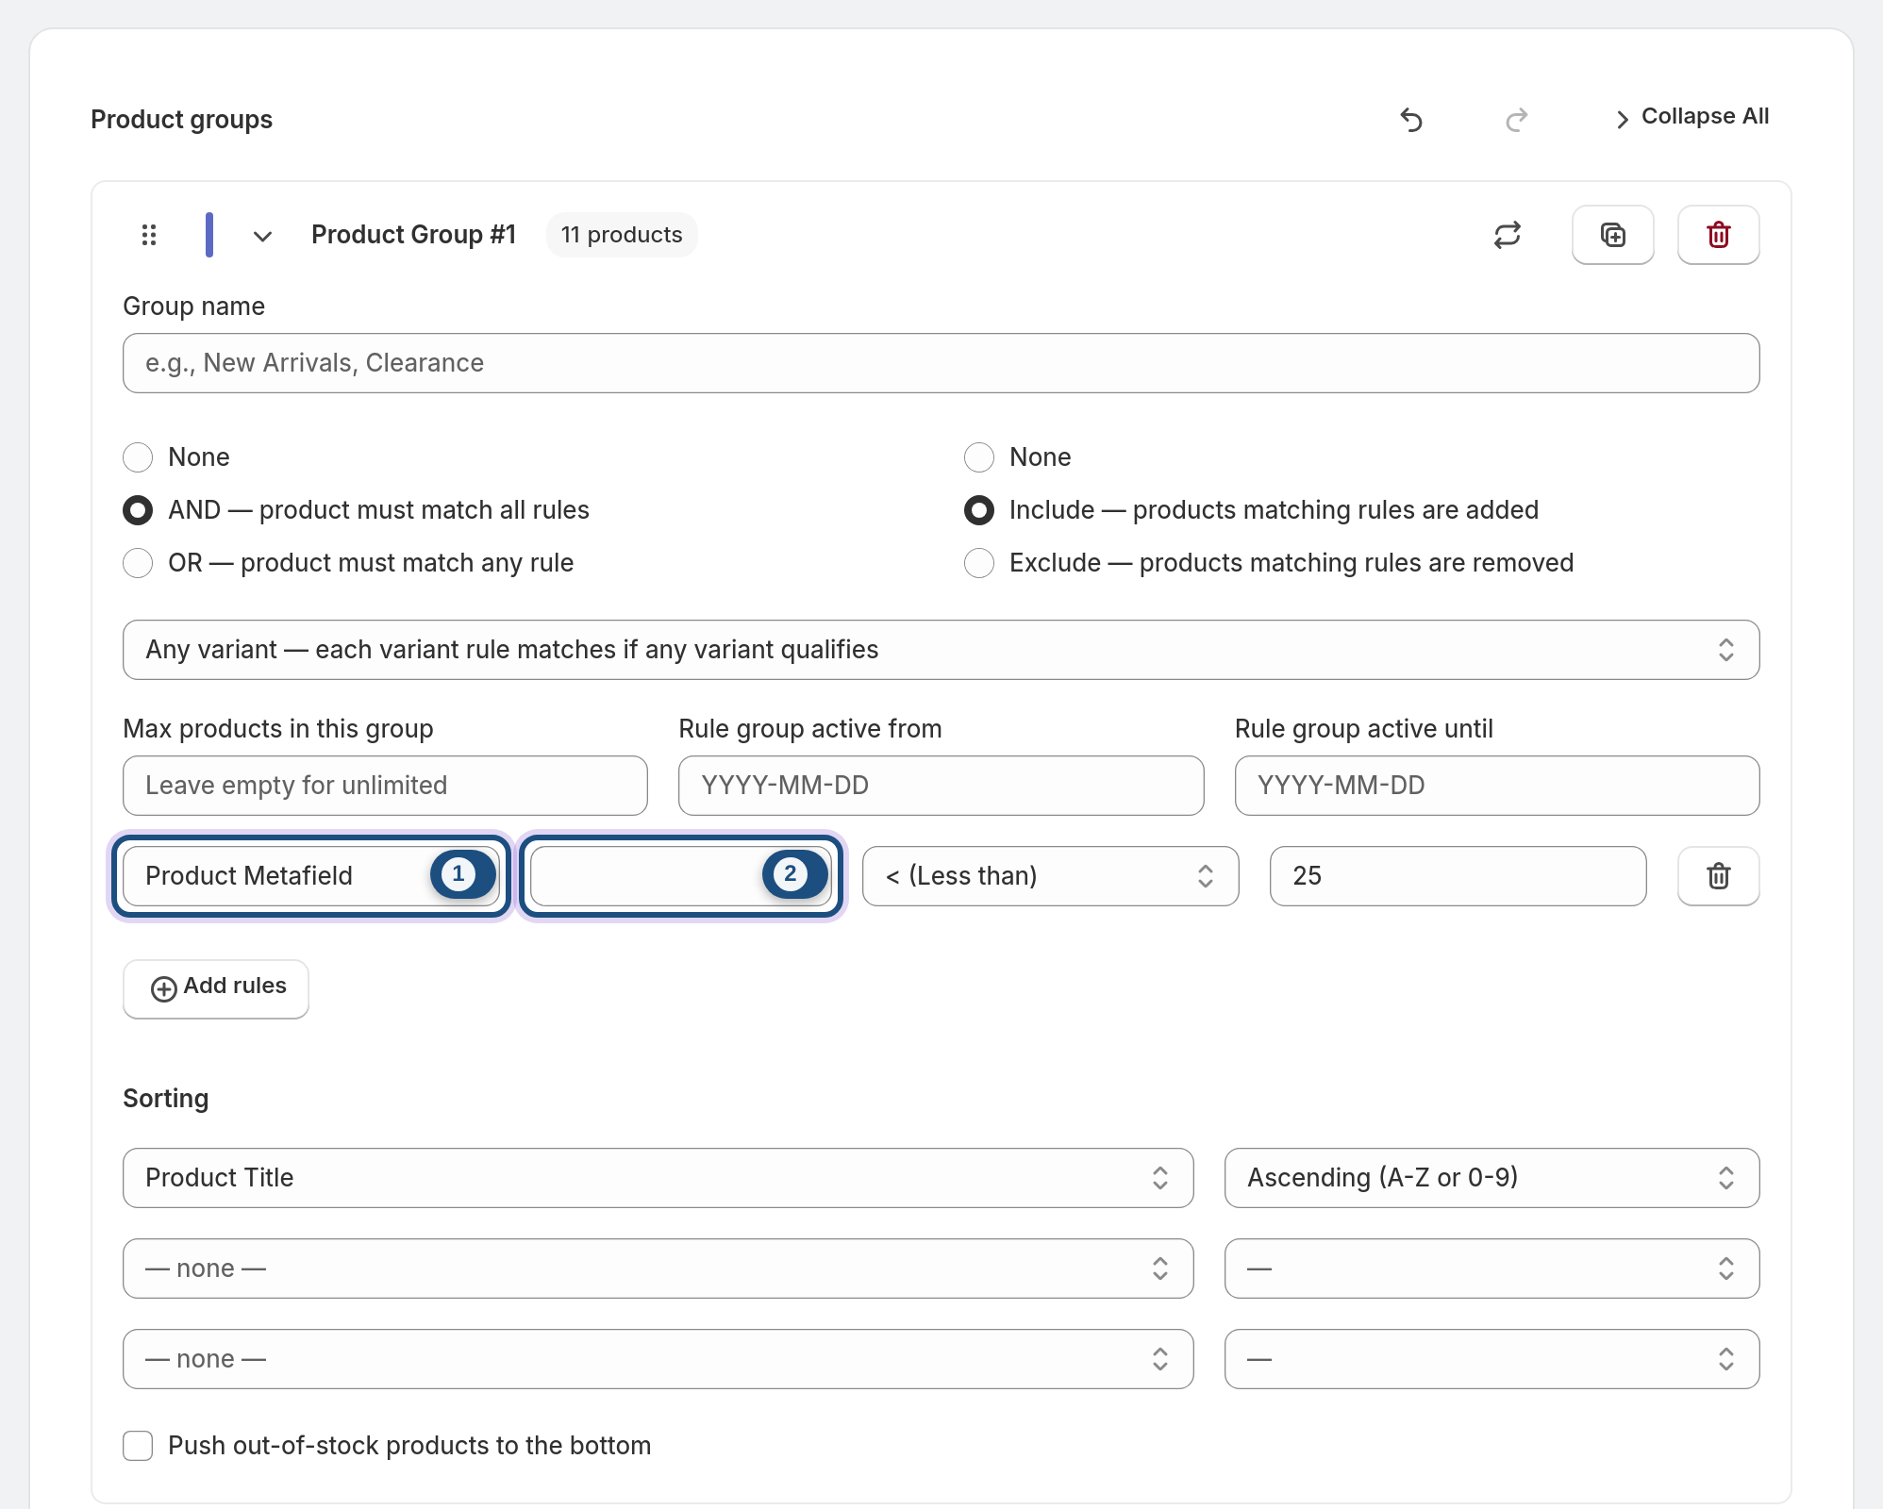Click the Group name input field
1883x1509 pixels.
tap(941, 363)
